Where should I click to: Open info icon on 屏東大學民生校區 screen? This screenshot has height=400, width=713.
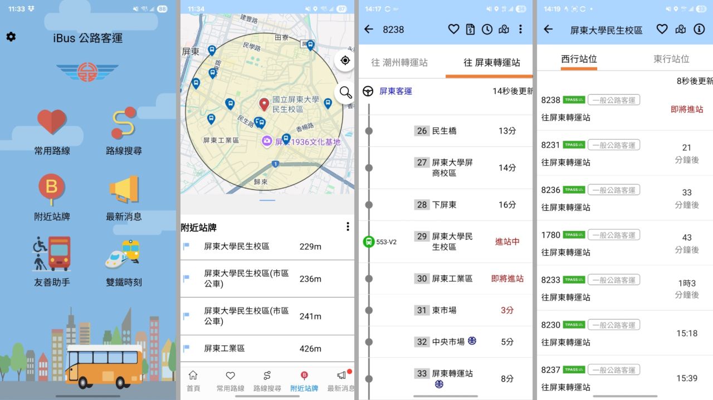pos(699,29)
